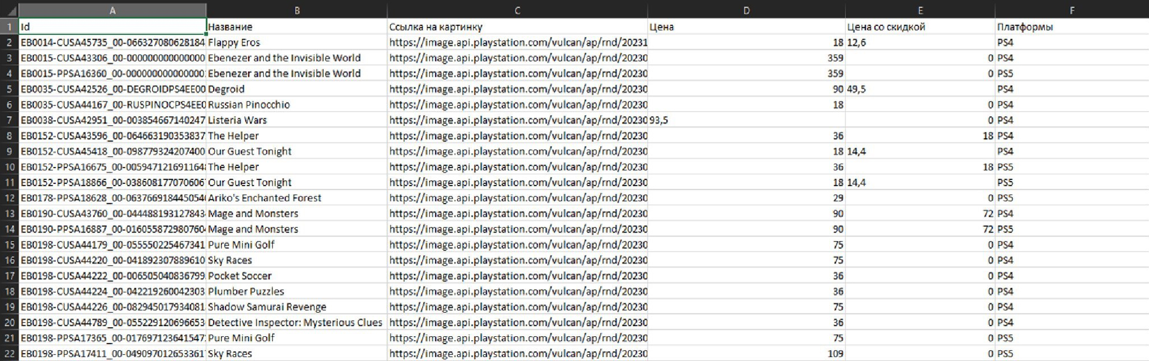Click the 'Ссылка на картинку' header cell
Image resolution: width=1149 pixels, height=361 pixels.
517,27
